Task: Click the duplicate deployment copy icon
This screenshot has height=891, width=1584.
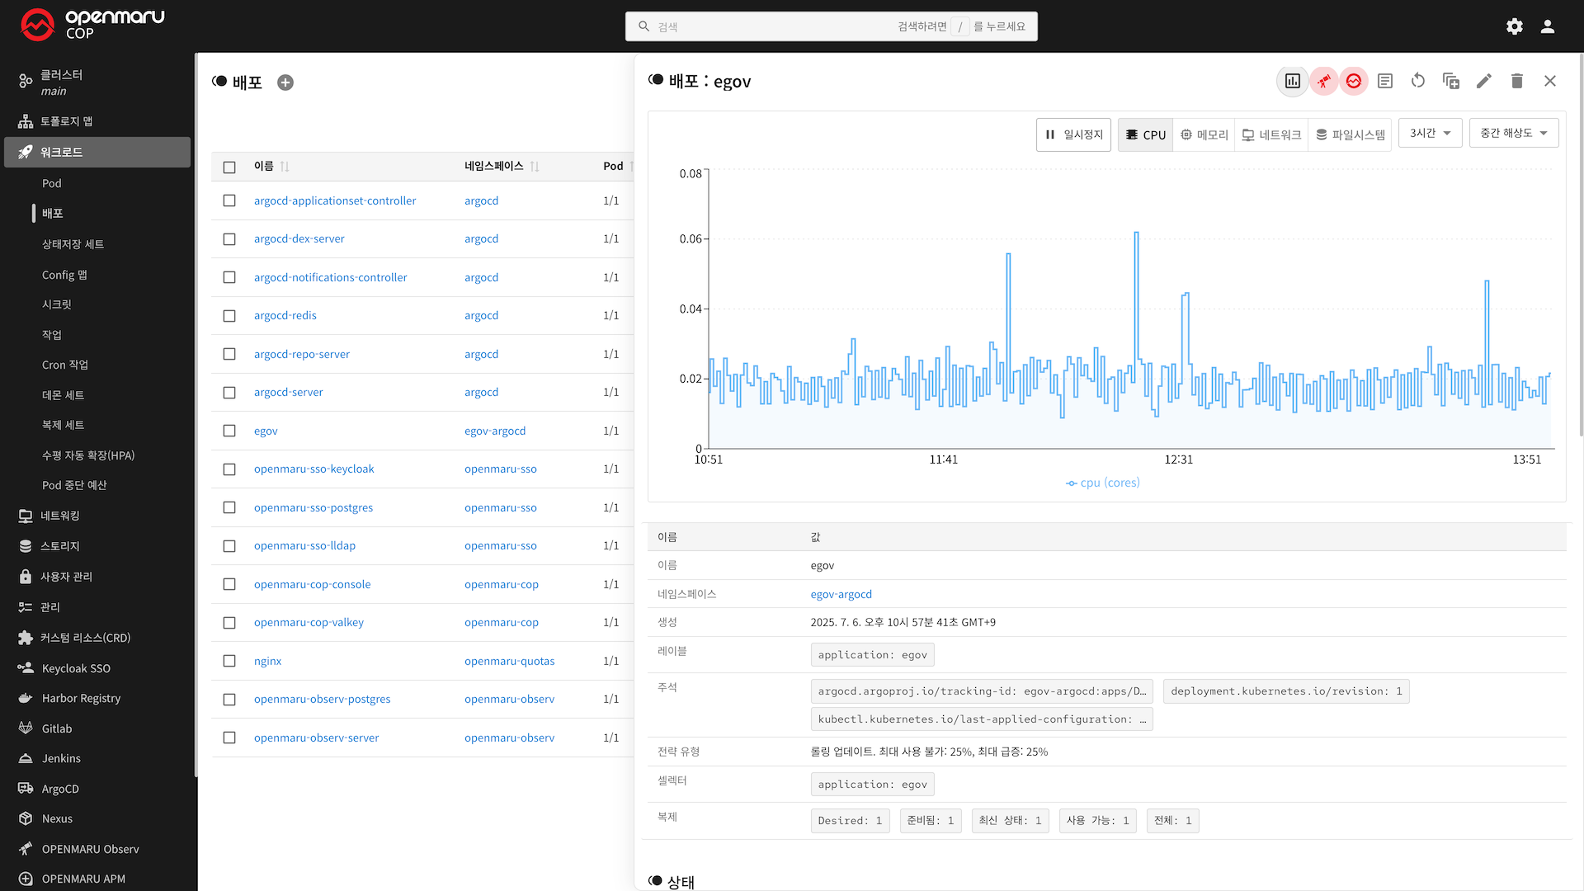Action: [x=1451, y=81]
